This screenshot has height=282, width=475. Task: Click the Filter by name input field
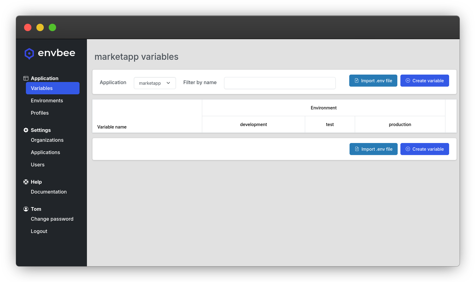point(280,83)
